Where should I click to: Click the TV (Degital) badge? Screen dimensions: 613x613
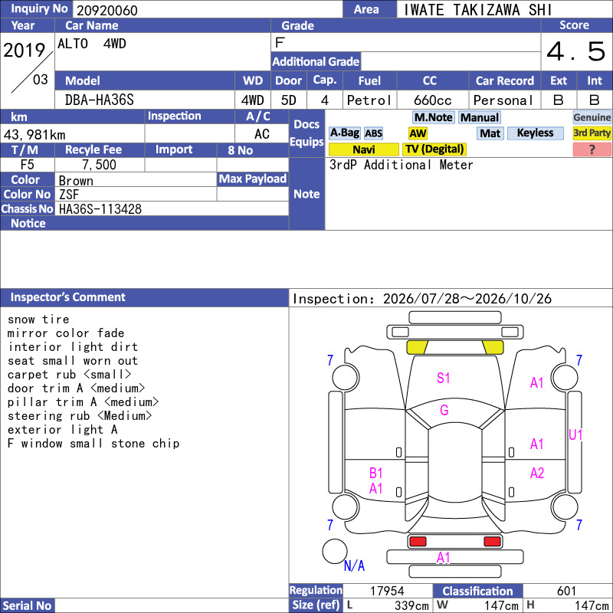pos(434,149)
